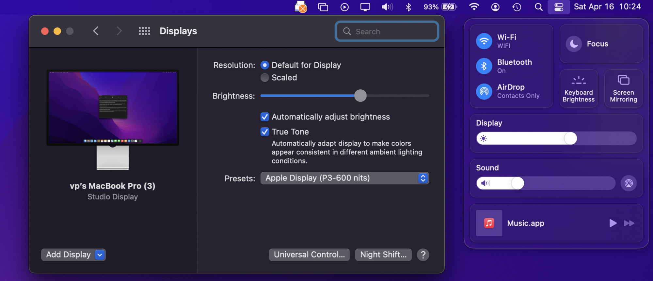This screenshot has height=281, width=653.
Task: Click the Brightness slider in Displays
Action: pos(345,96)
